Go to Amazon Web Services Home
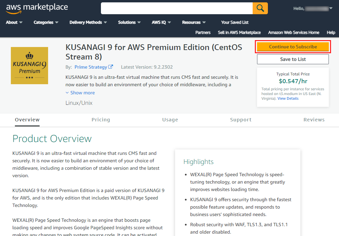339x236 pixels. (294, 32)
